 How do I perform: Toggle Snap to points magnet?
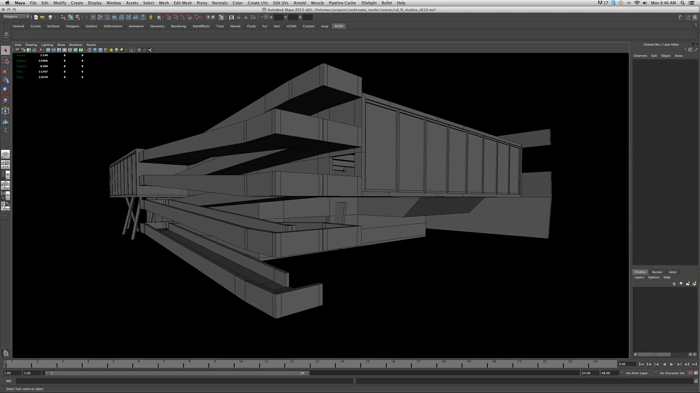[x=183, y=17]
